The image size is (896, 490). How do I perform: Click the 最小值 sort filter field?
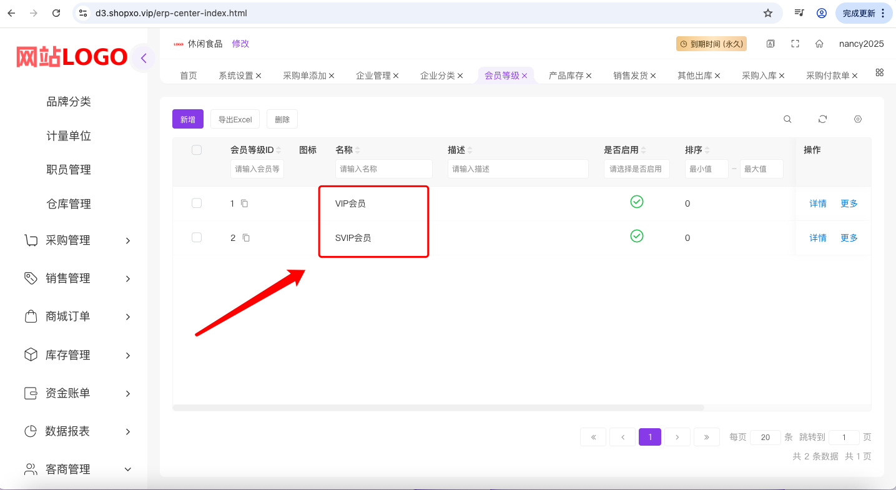coord(707,169)
